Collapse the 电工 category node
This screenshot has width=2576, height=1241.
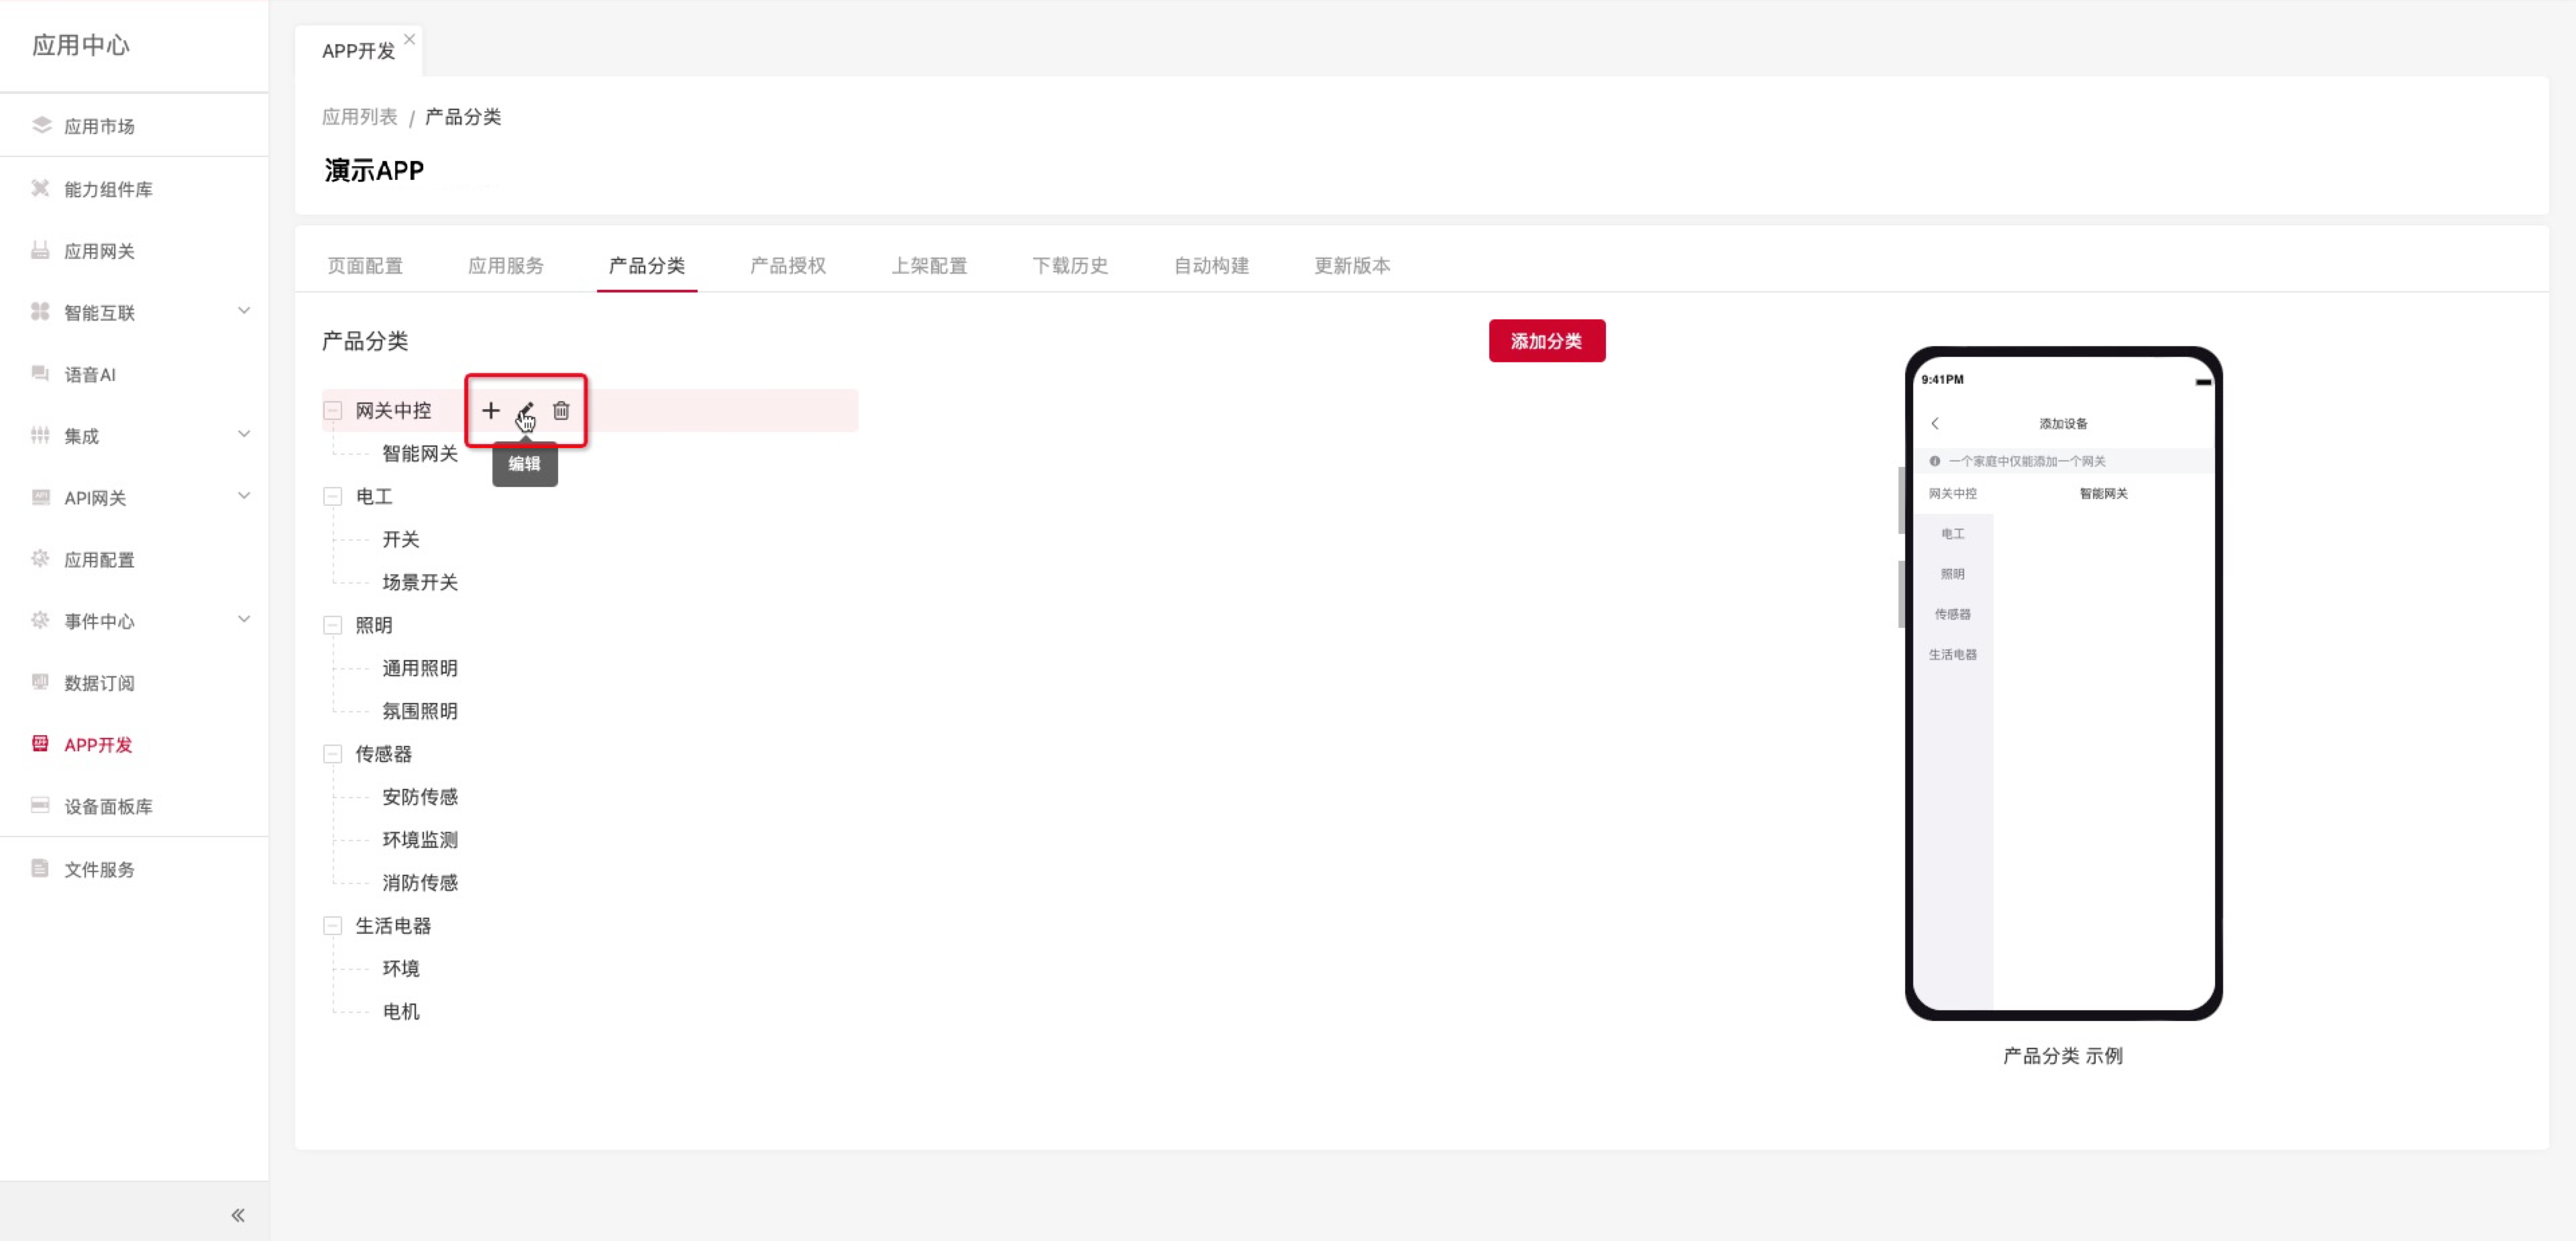pyautogui.click(x=333, y=496)
